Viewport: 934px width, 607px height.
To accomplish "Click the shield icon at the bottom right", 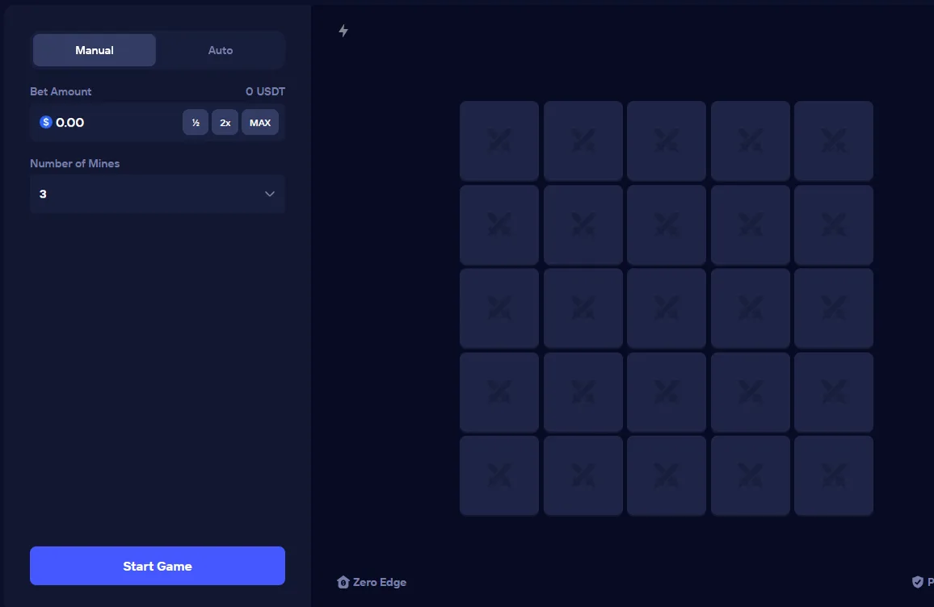I will click(917, 582).
